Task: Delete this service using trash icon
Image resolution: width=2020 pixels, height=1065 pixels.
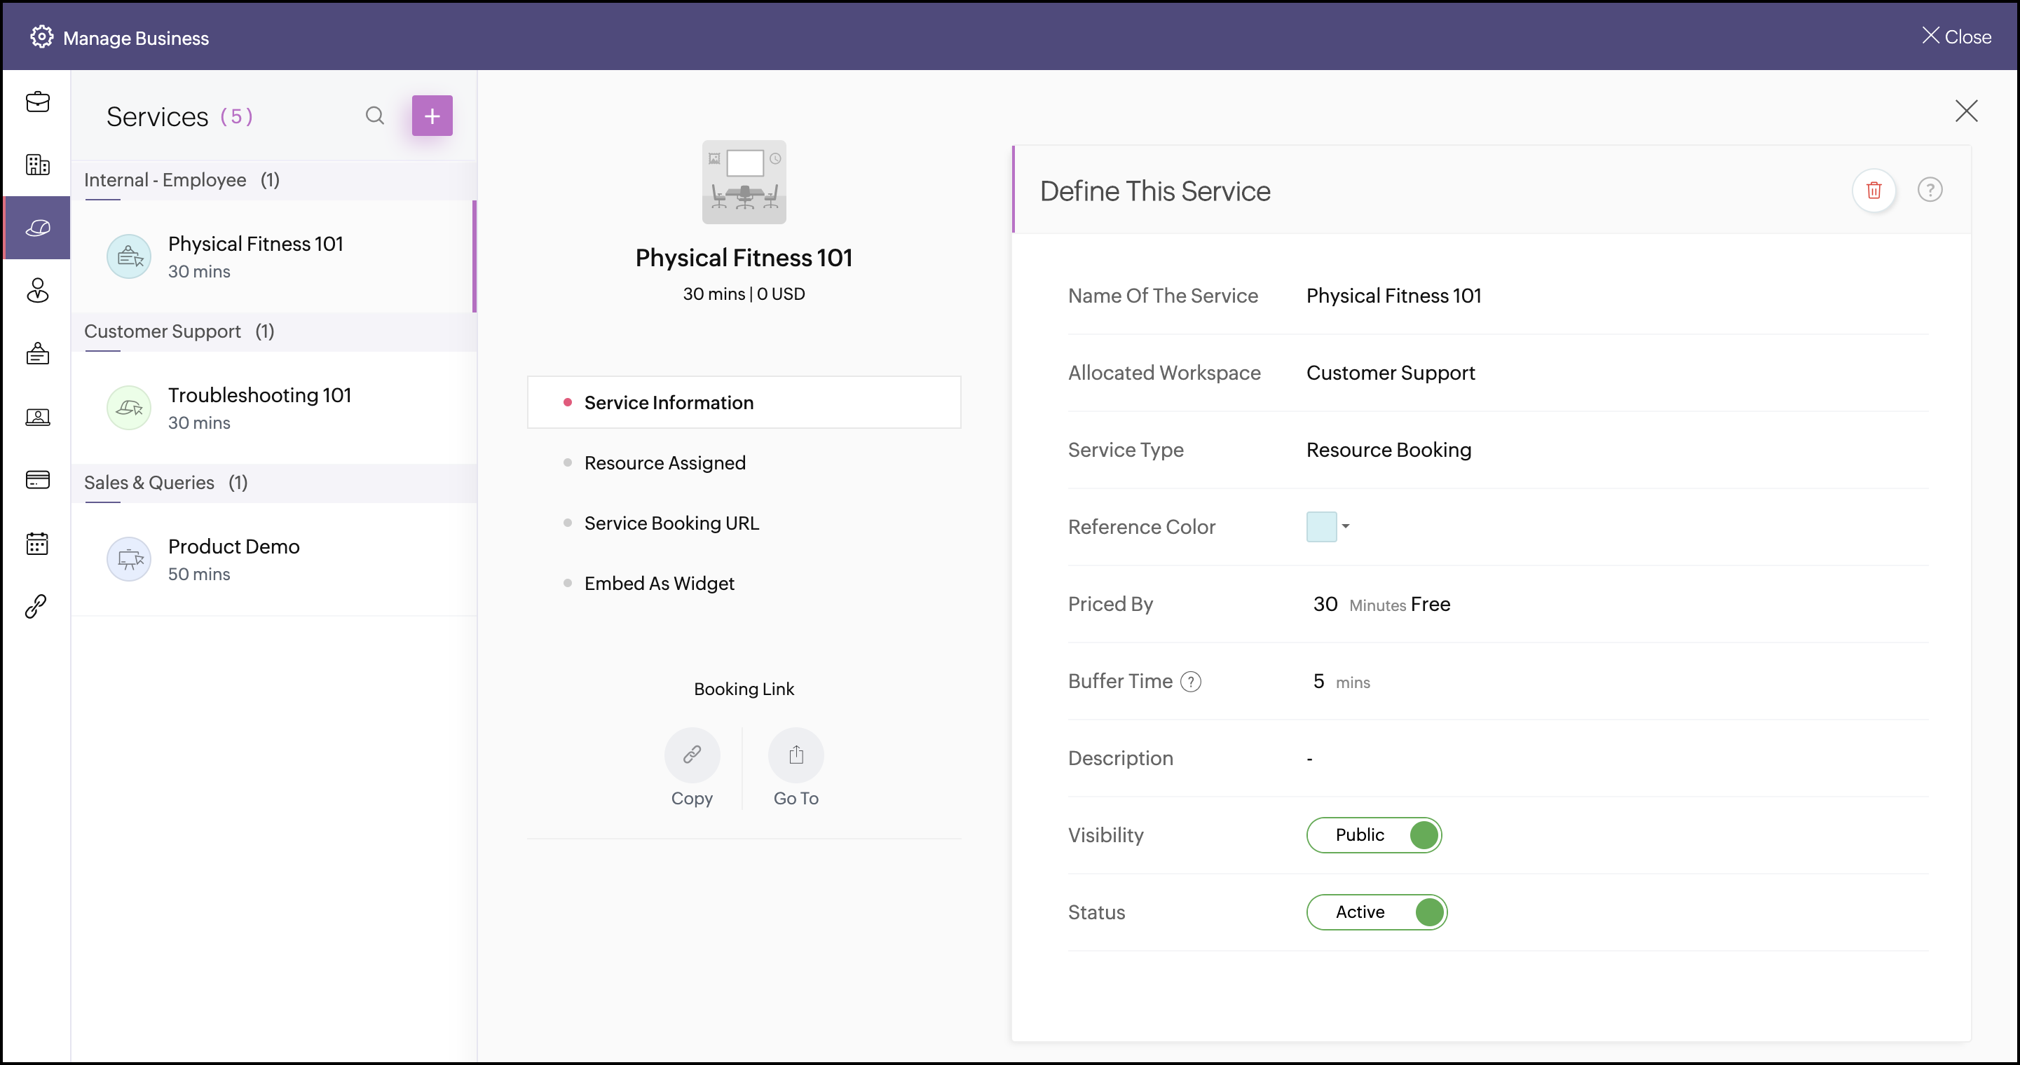Action: click(x=1874, y=191)
